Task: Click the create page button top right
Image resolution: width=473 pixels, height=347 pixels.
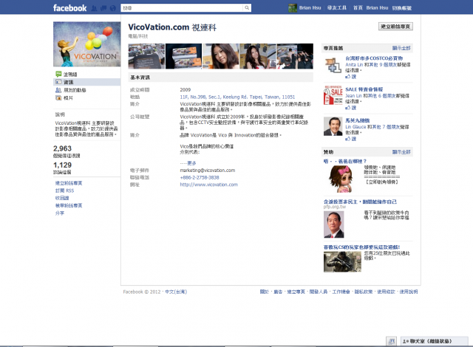Action: pyautogui.click(x=395, y=27)
